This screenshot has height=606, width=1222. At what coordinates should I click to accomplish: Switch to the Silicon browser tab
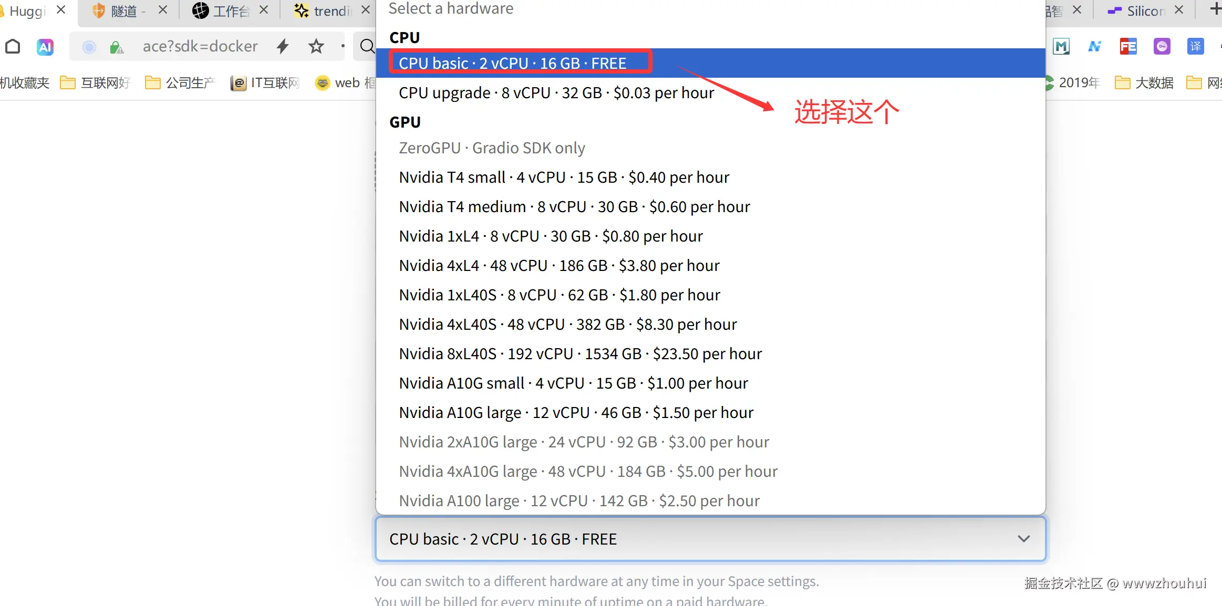pyautogui.click(x=1145, y=11)
